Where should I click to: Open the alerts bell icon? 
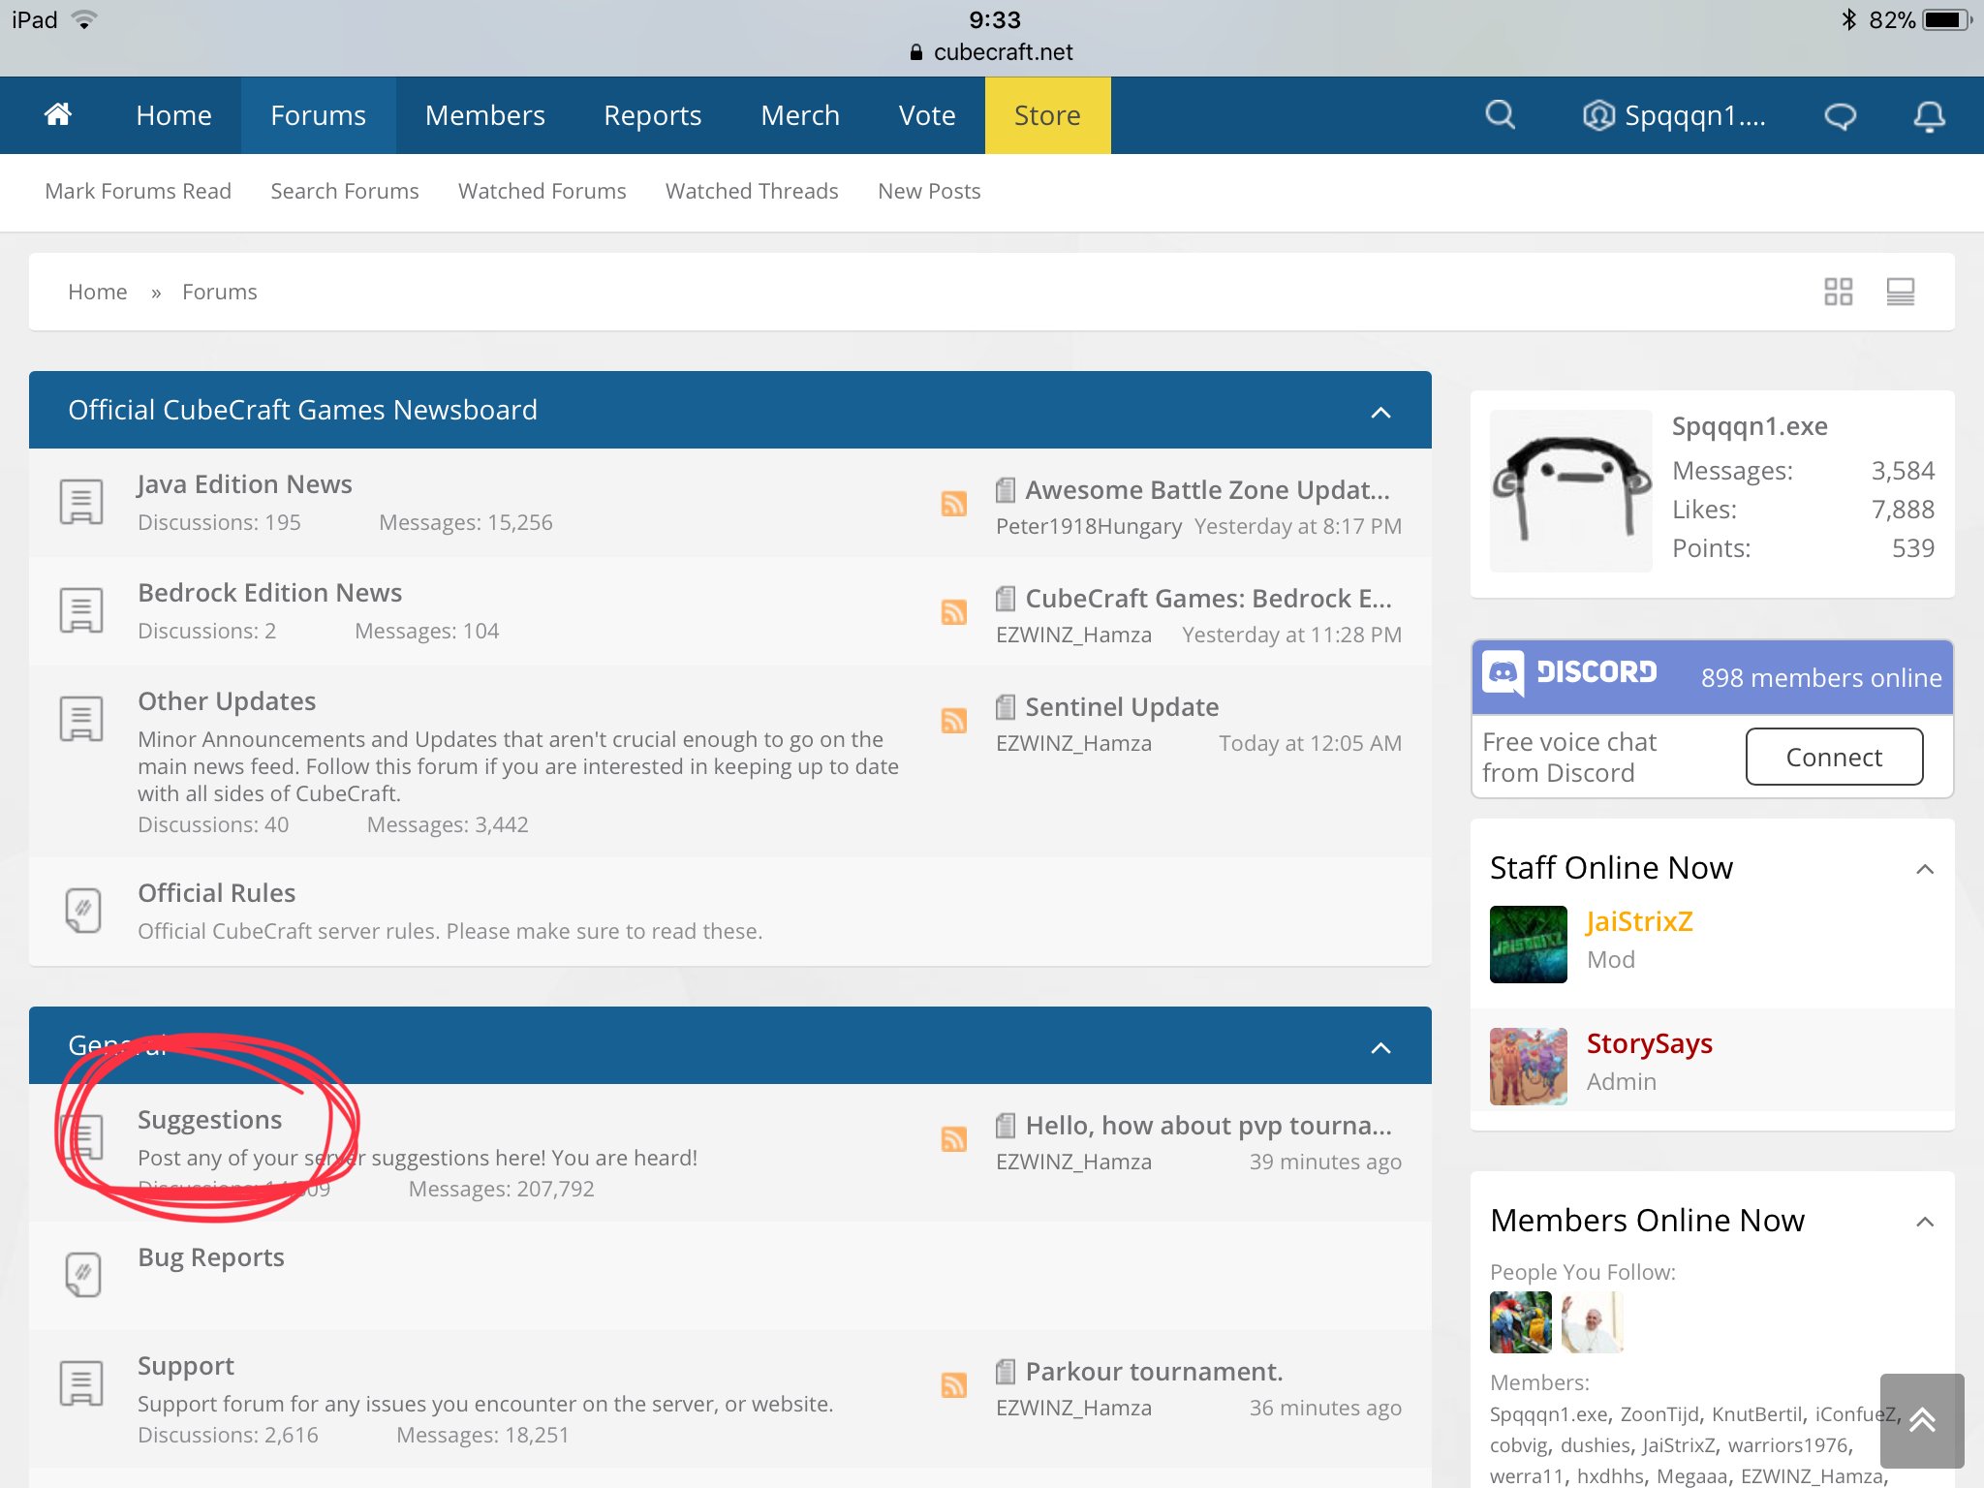tap(1929, 116)
